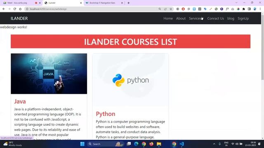This screenshot has width=264, height=148.
Task: Click the site info icon in address bar
Action: point(27,9)
